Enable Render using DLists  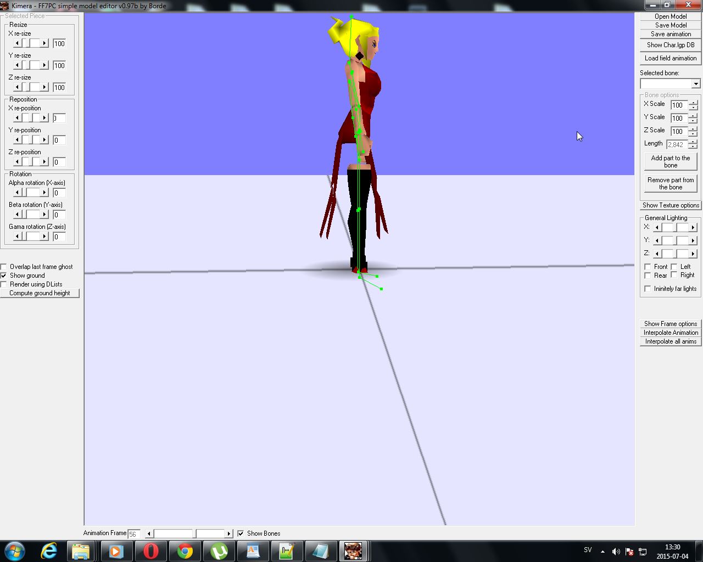click(4, 284)
